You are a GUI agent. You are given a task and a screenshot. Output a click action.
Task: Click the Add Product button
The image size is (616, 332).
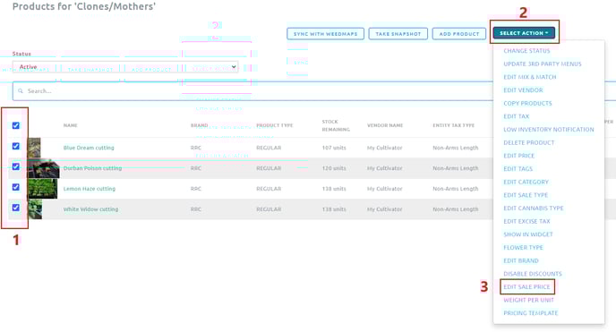coord(459,34)
